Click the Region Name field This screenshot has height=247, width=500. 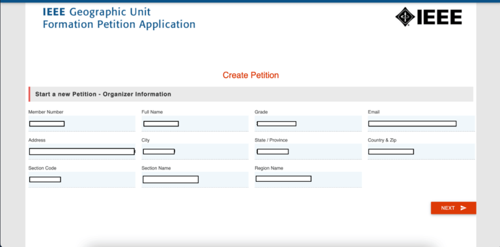(308, 180)
